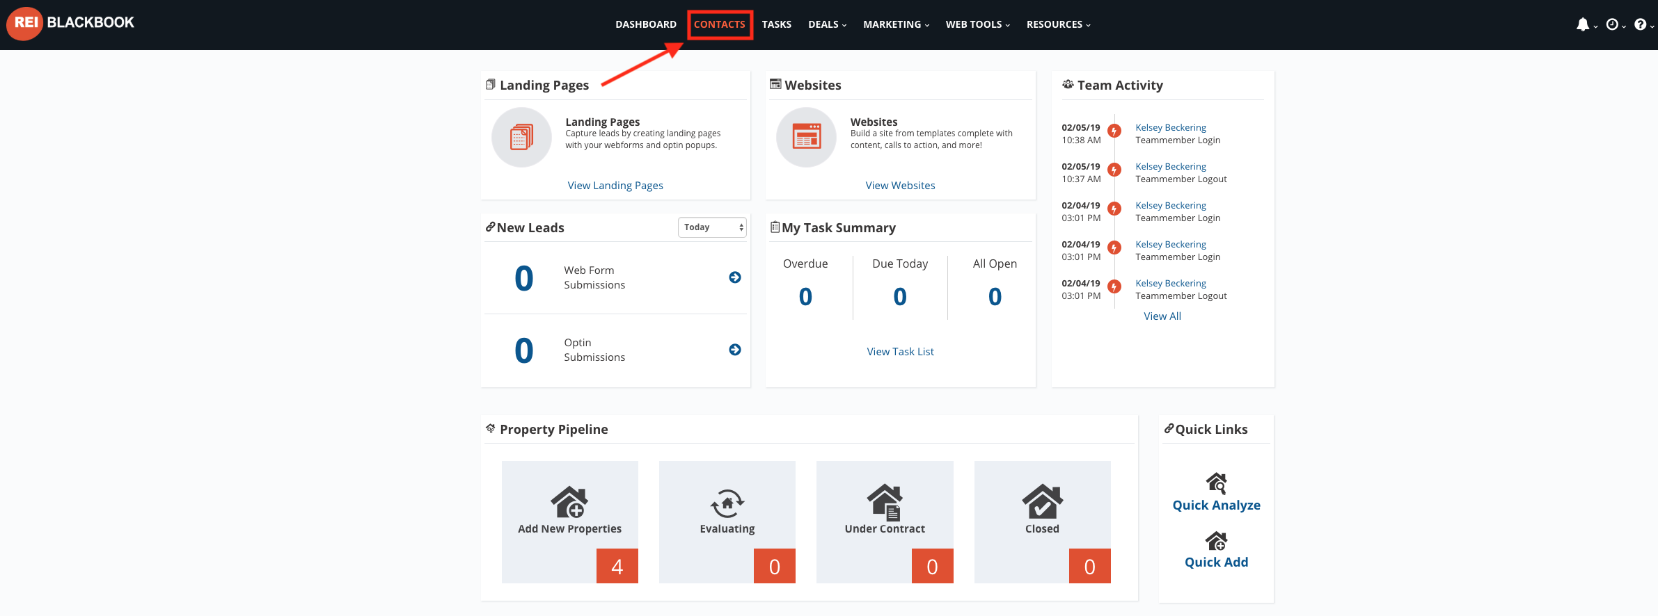Expand the Web Tools menu
This screenshot has height=616, width=1658.
977,24
